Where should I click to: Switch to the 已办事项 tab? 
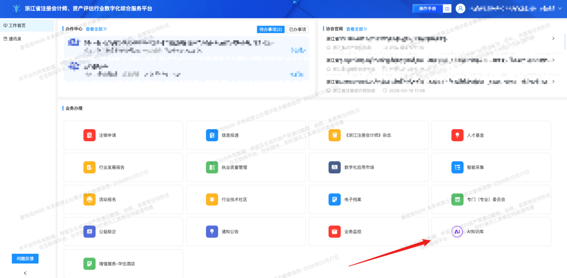[x=297, y=29]
